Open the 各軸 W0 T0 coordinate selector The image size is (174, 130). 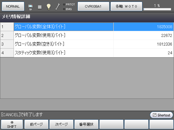click(126, 6)
